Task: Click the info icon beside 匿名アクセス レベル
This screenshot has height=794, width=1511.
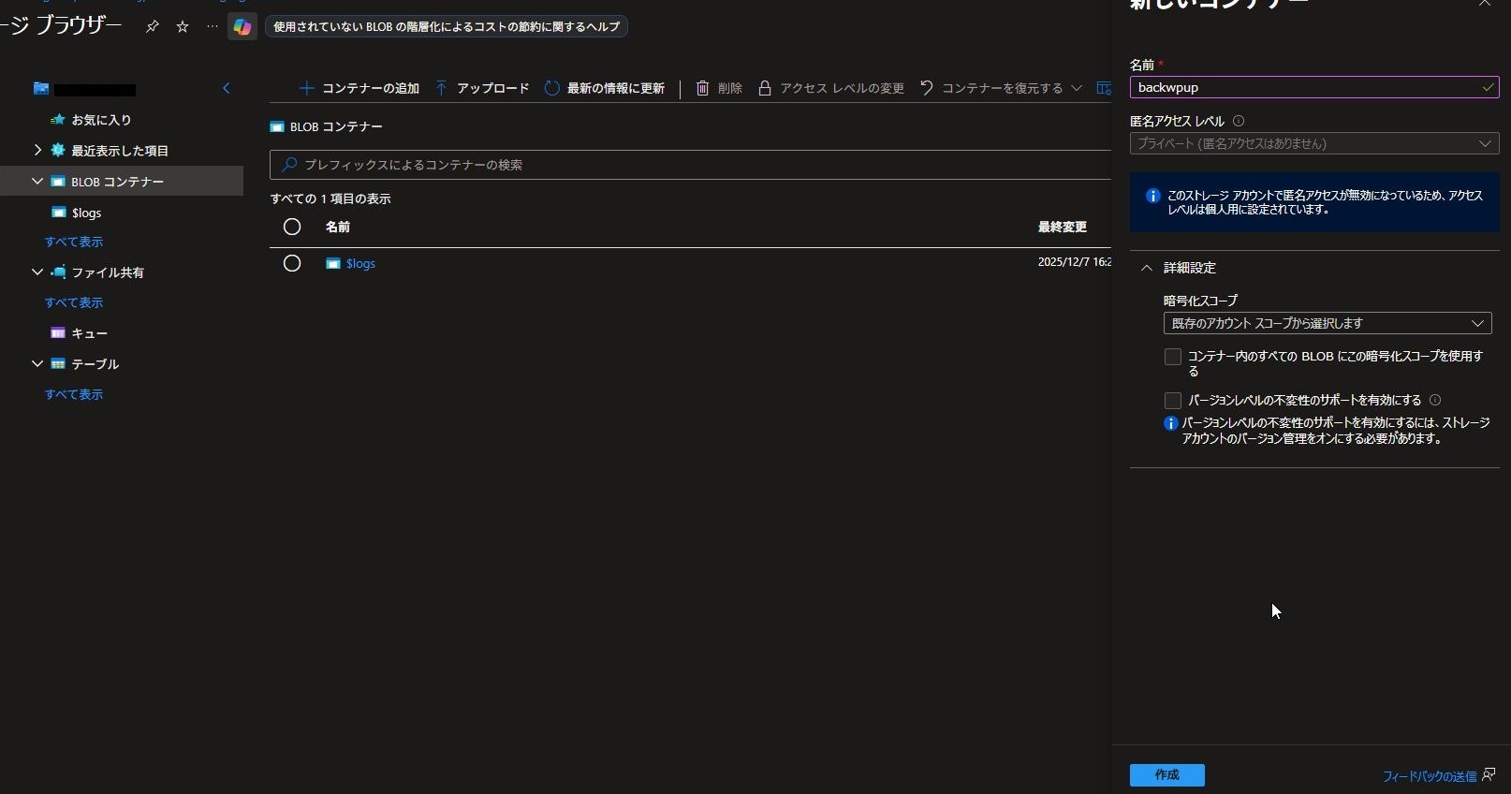Action: coord(1239,121)
